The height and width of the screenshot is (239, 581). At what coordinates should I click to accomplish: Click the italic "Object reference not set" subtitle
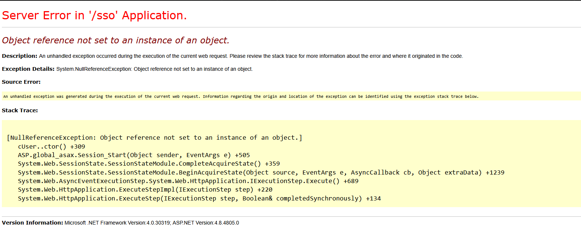[116, 40]
